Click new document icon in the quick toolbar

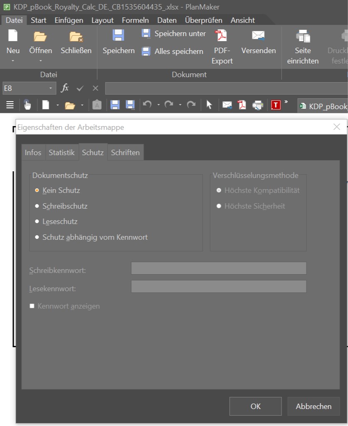(45, 105)
